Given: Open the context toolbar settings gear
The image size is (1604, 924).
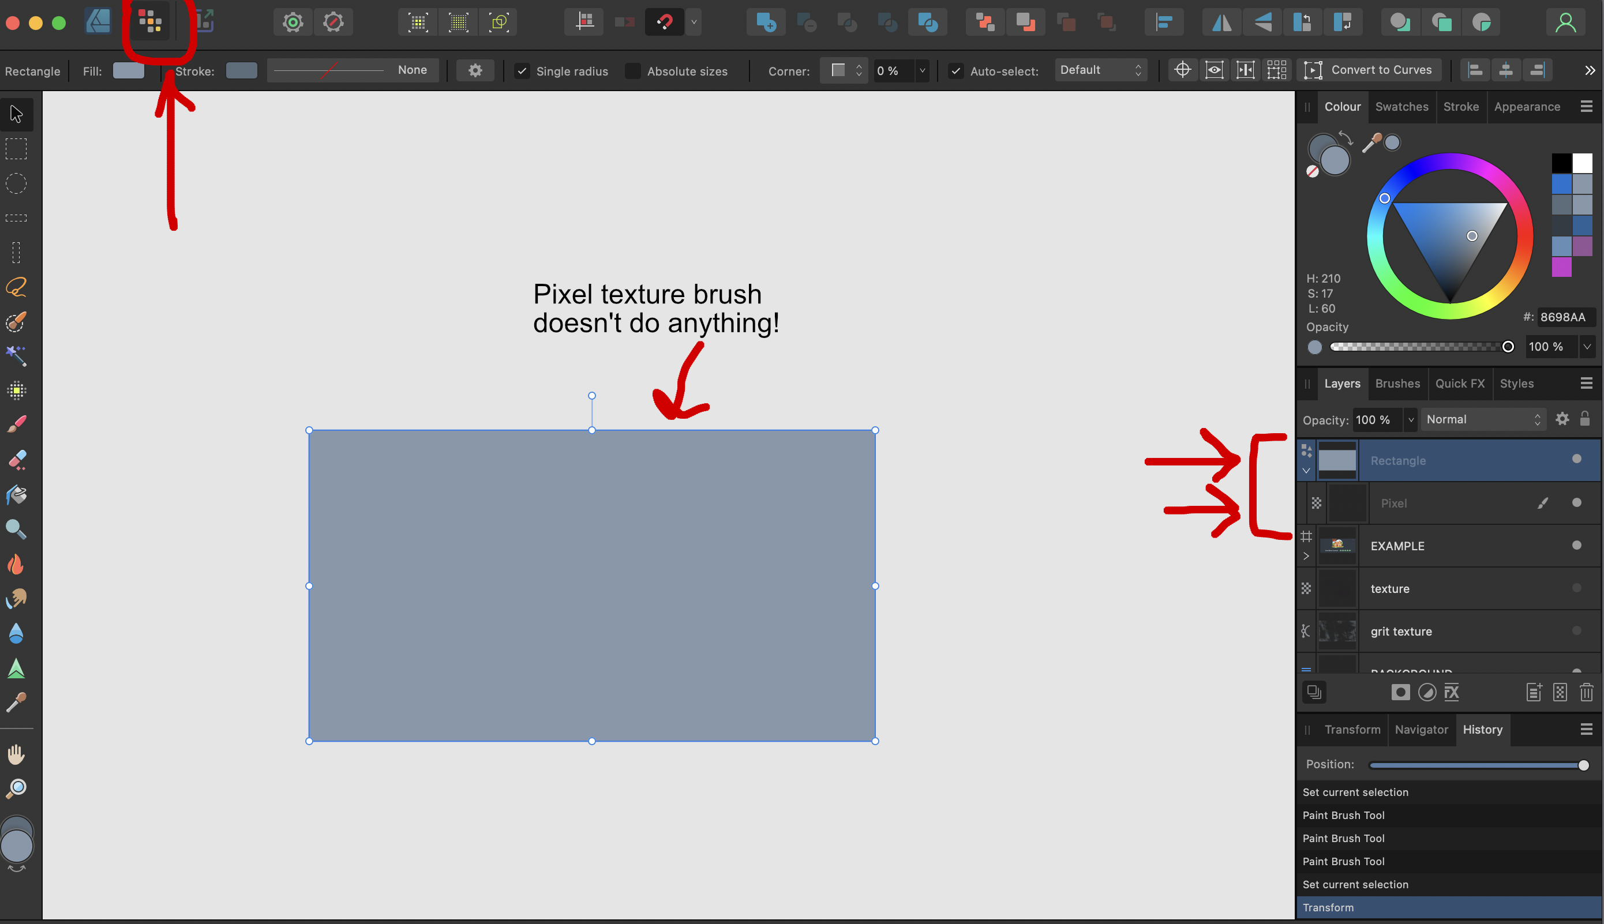Looking at the screenshot, I should 475,70.
